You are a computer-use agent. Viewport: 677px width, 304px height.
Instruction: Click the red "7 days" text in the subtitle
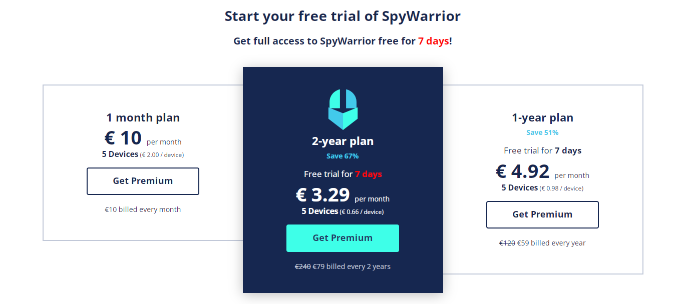(434, 41)
